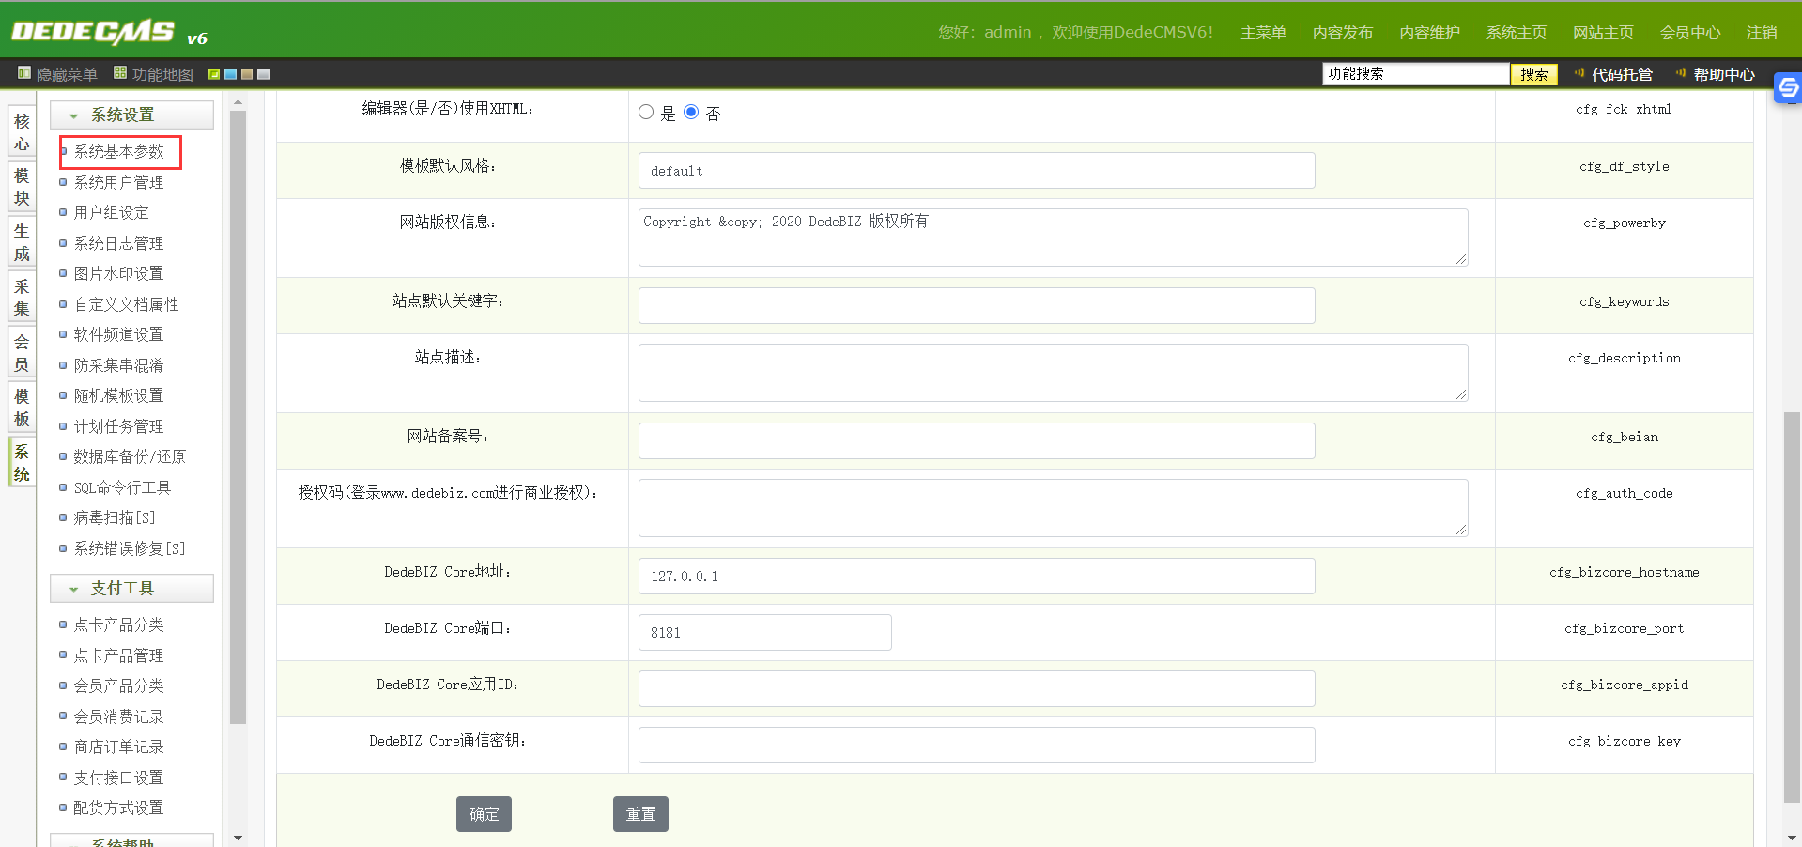Click the sidebar scroll up arrow
1802x847 pixels.
(x=238, y=101)
